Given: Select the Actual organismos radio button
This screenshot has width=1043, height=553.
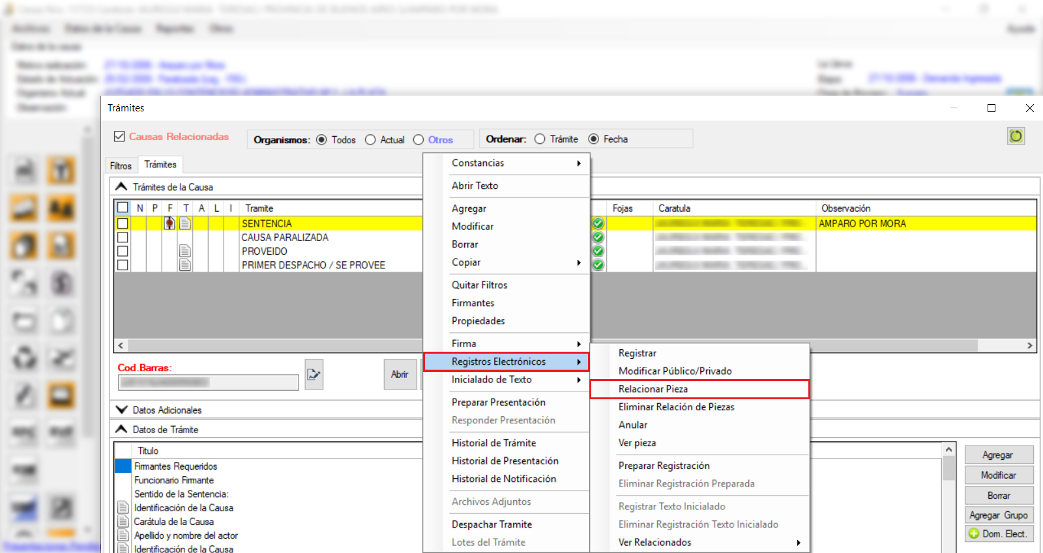Looking at the screenshot, I should [x=370, y=140].
